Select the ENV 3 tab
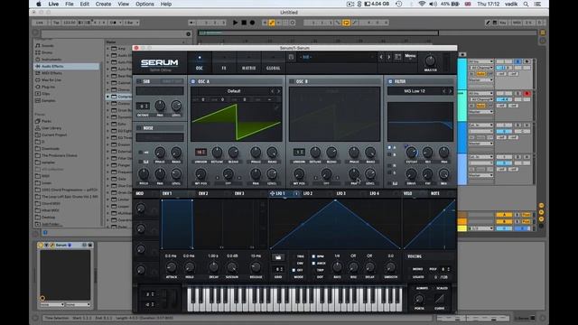This screenshot has height=325, width=578. 239,193
